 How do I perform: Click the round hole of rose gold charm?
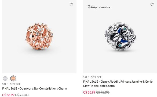(x=29, y=35)
